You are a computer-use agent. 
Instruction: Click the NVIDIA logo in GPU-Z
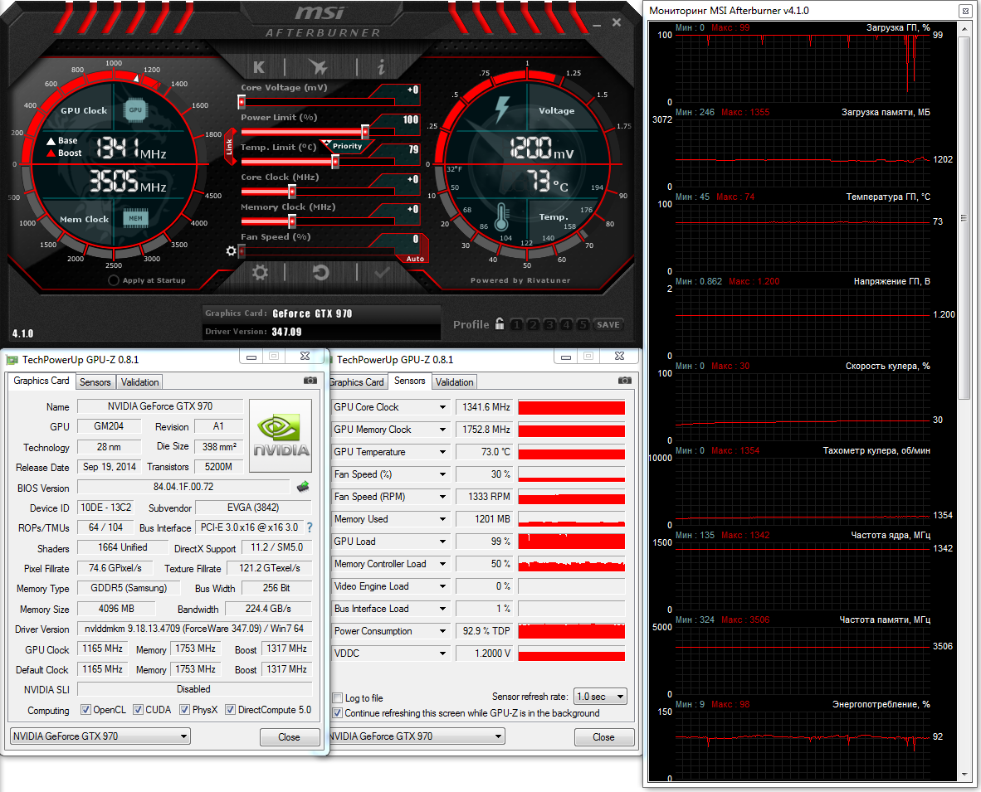pos(281,435)
